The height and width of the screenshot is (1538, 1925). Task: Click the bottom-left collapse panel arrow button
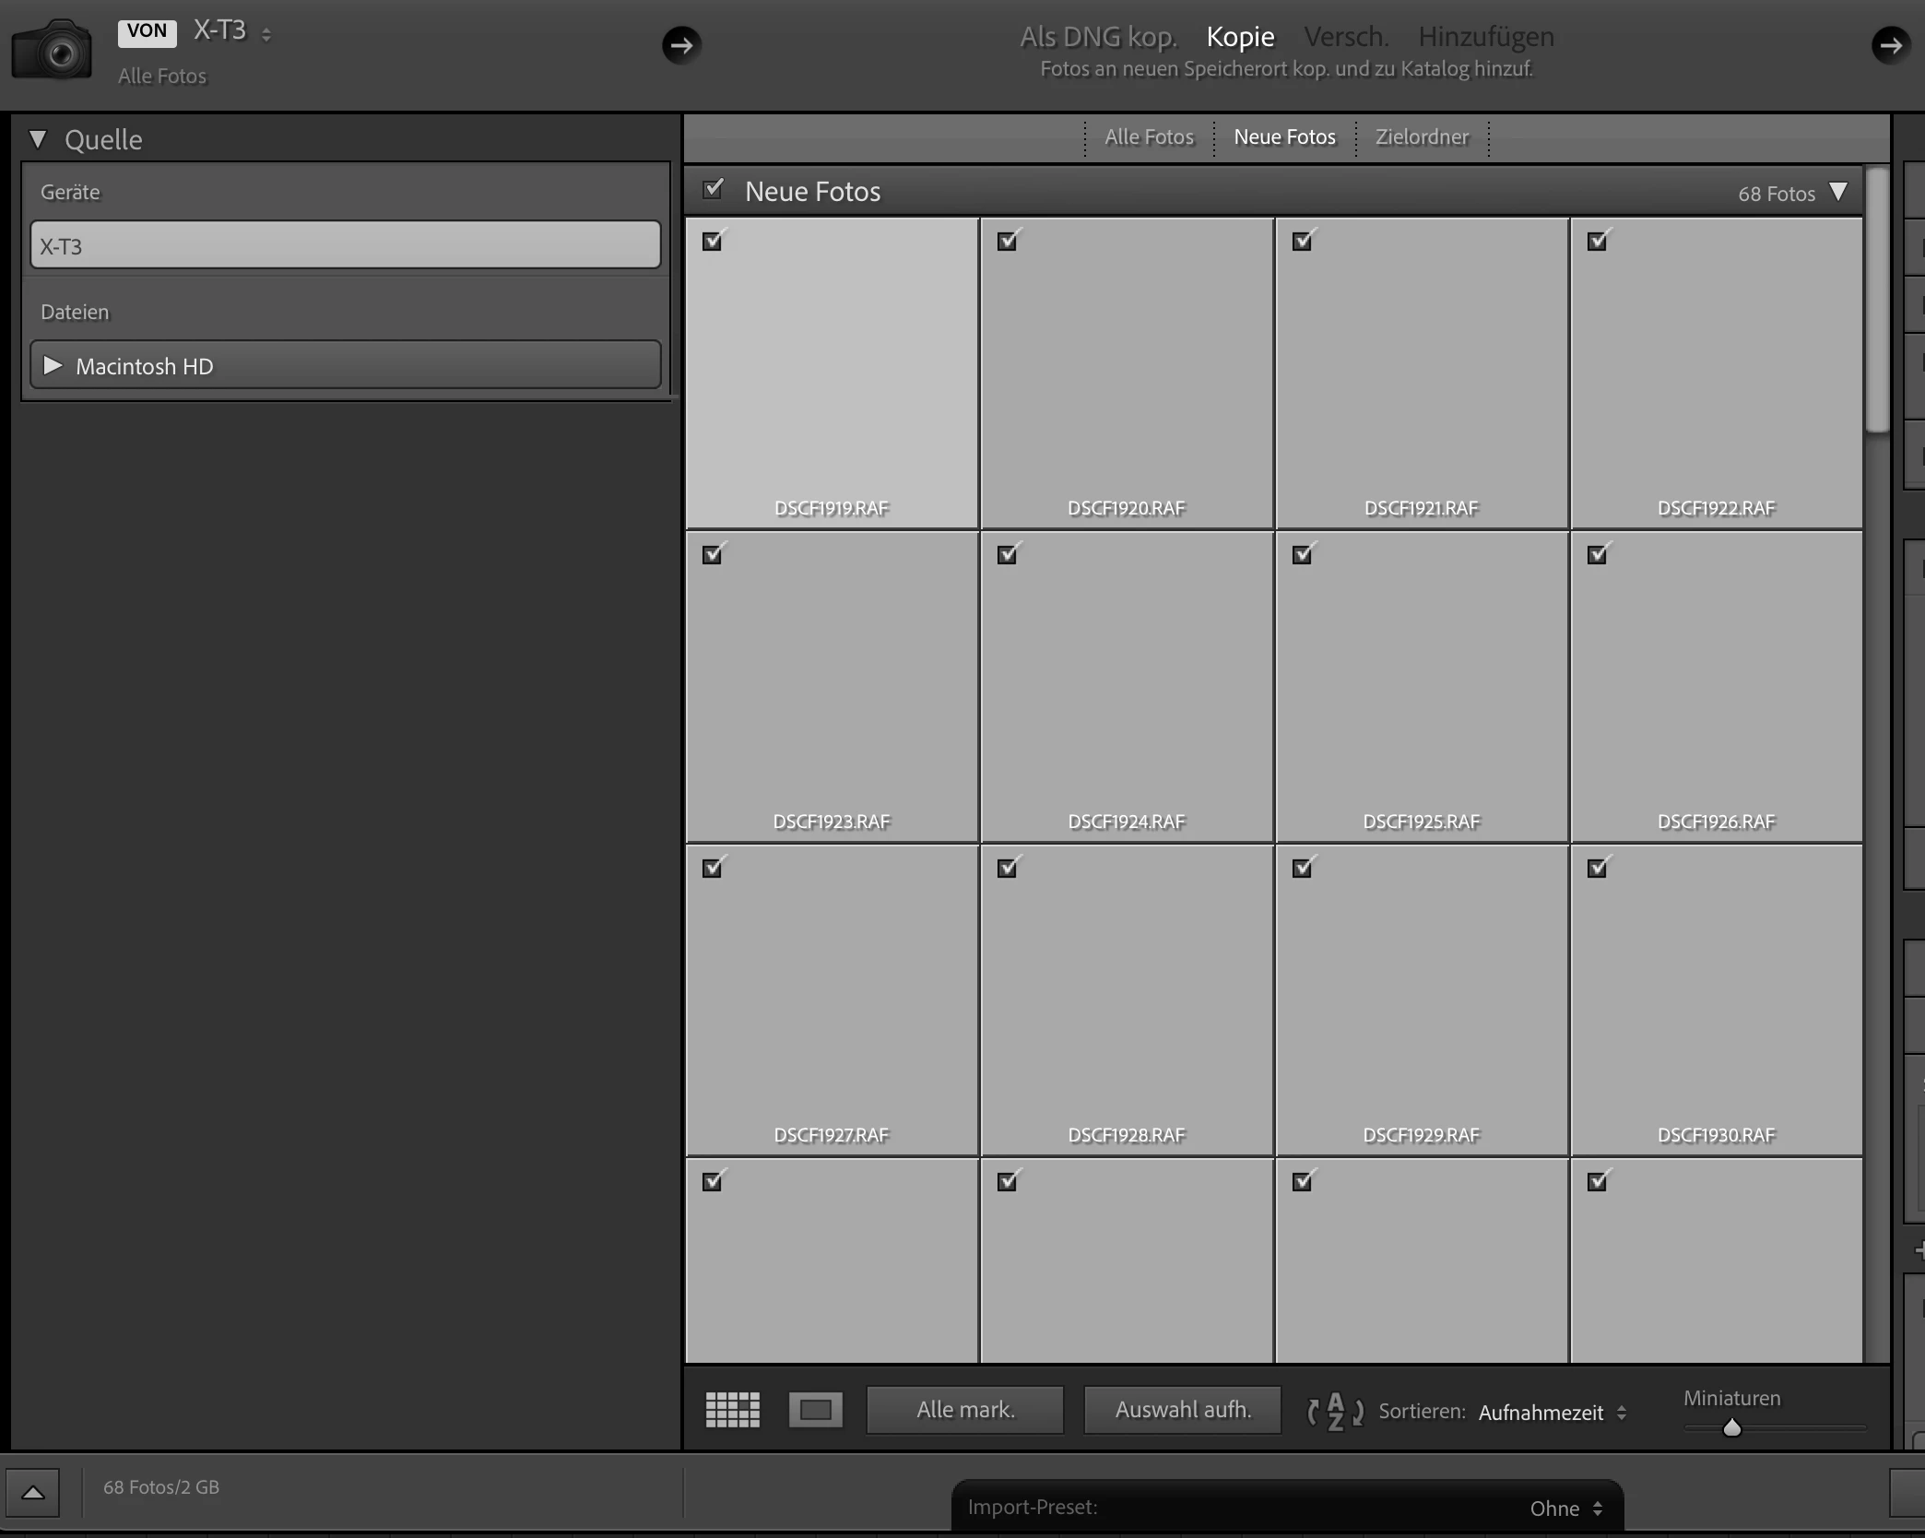33,1493
